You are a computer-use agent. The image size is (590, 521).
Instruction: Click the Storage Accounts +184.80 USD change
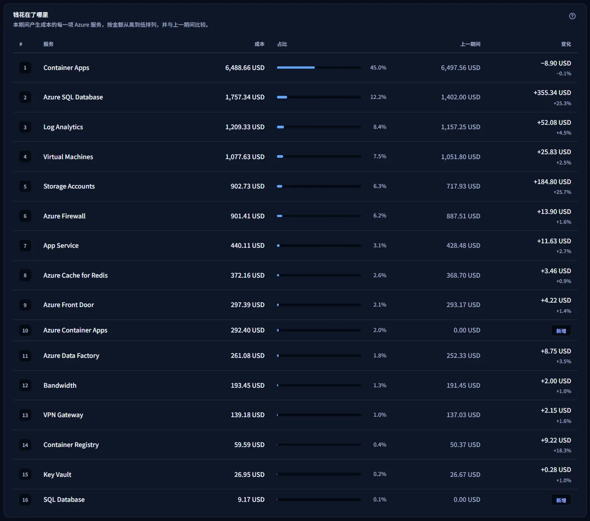point(552,182)
